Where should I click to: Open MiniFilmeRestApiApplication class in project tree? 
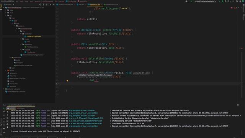point(32,55)
